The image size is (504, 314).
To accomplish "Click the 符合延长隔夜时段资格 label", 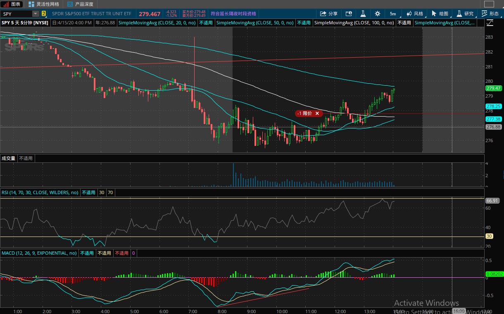I will 233,14.
